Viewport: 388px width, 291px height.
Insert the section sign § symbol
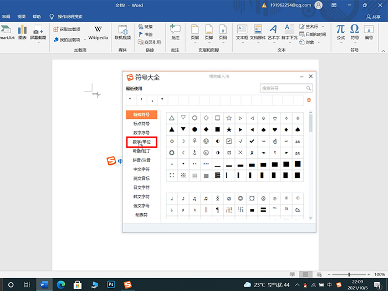click(x=217, y=198)
